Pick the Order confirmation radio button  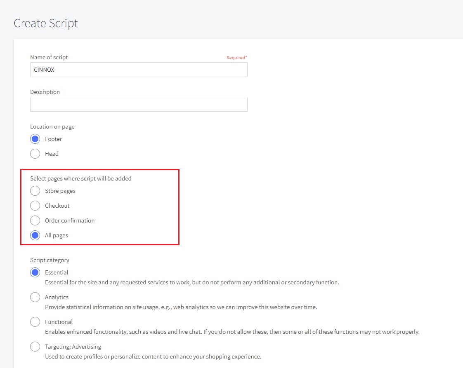[35, 220]
